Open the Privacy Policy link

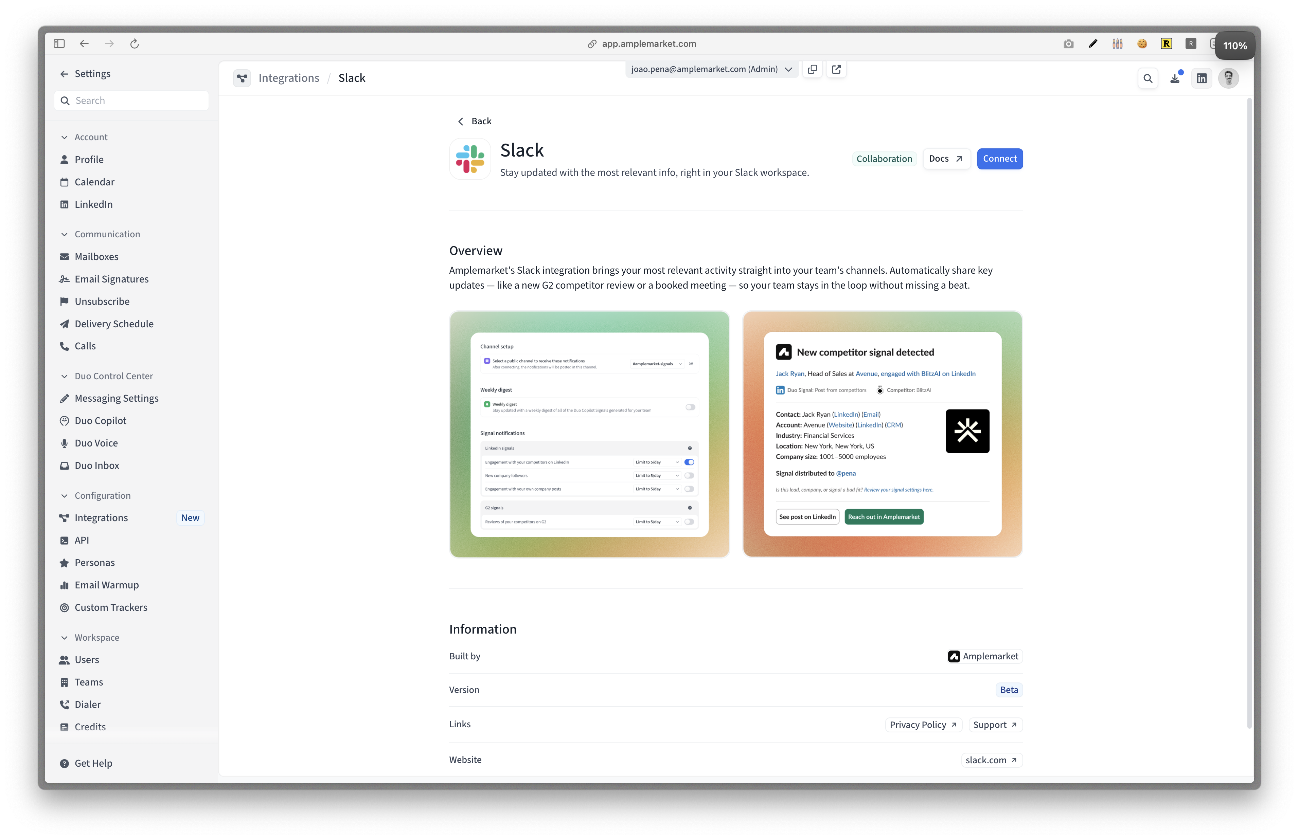point(923,724)
